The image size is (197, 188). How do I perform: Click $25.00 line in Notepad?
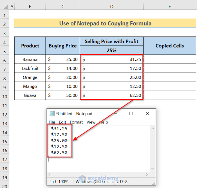coord(59,141)
